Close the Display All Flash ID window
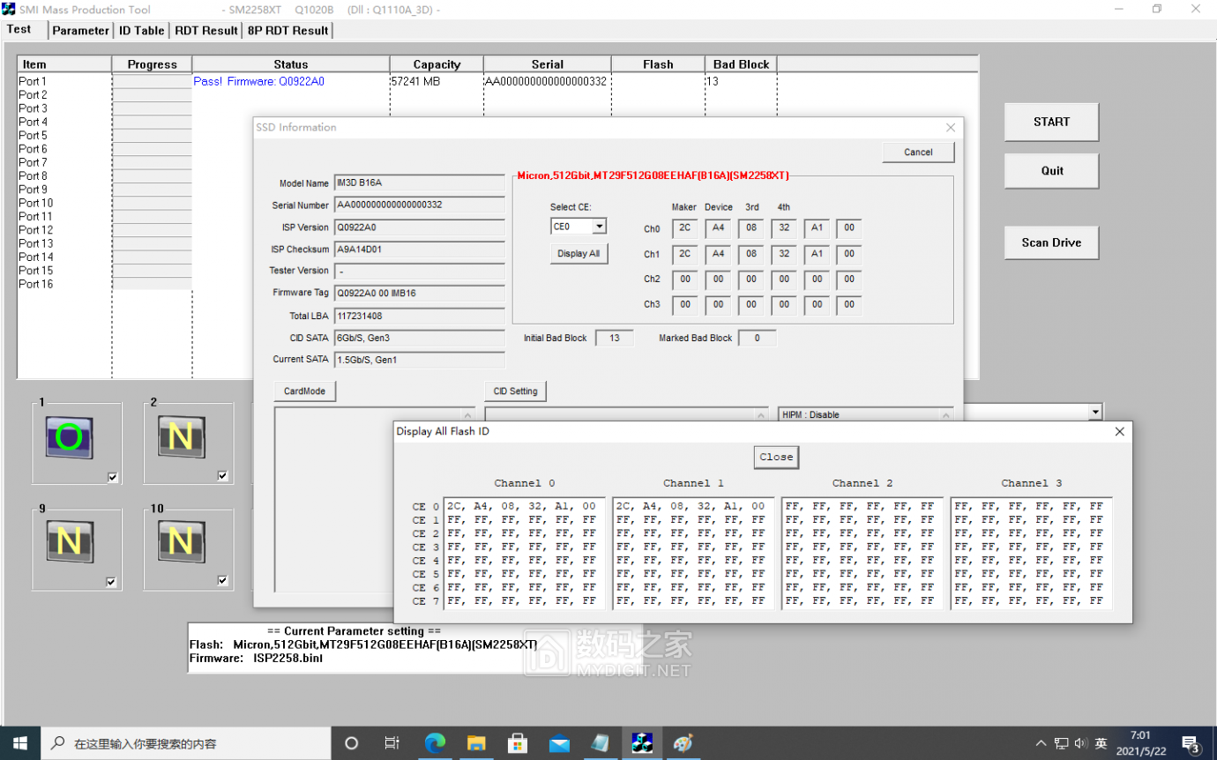The height and width of the screenshot is (760, 1217). point(1119,431)
